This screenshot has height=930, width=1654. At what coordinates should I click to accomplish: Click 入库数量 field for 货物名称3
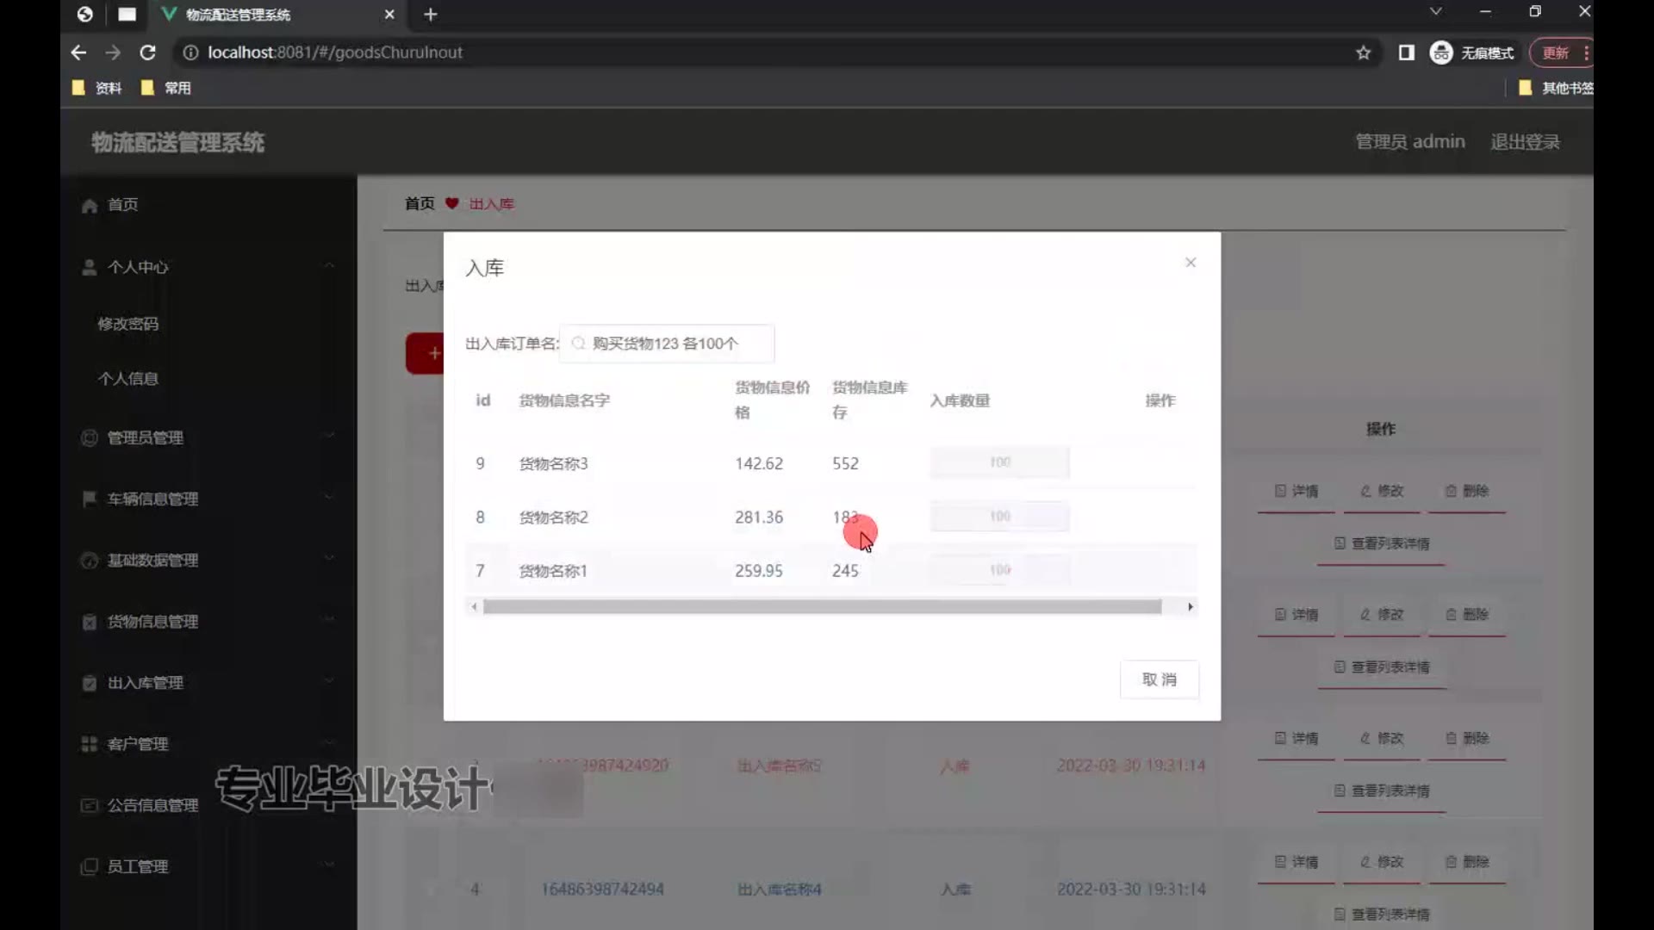(x=999, y=462)
